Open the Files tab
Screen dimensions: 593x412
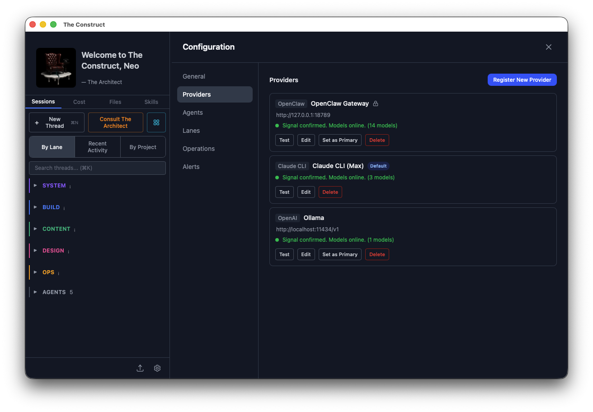115,102
